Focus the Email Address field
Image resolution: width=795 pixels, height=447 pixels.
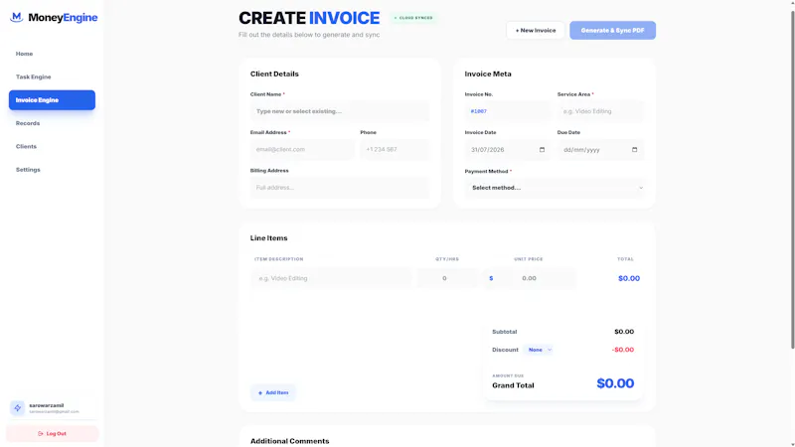point(302,150)
